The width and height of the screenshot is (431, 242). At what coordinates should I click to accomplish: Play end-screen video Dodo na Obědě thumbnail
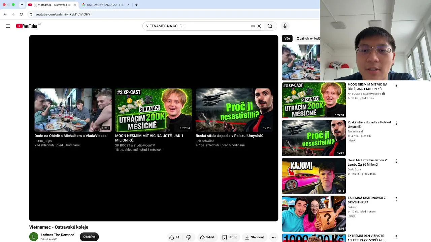pyautogui.click(x=73, y=110)
